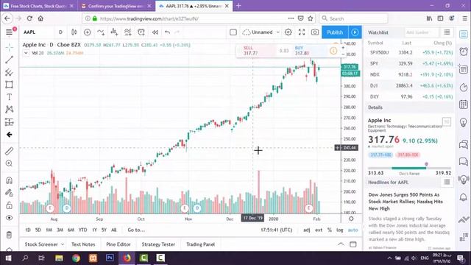Open the indicators menu
The image size is (471, 265).
(101, 32)
